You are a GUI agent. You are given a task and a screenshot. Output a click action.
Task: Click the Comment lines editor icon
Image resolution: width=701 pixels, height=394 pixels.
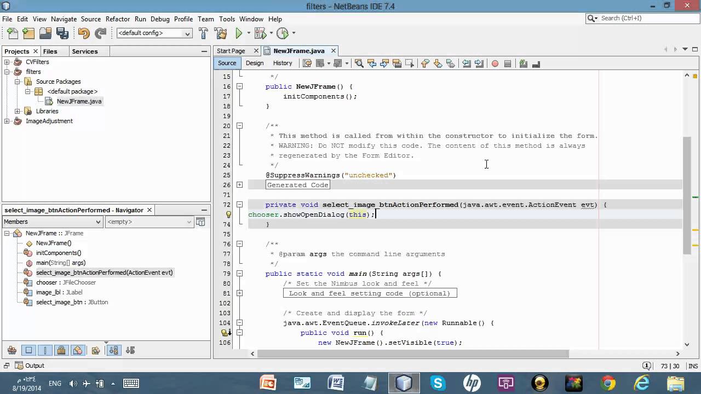coord(524,63)
